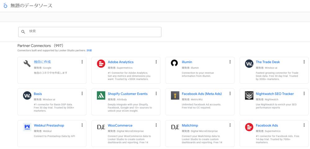Image resolution: width=310 pixels, height=149 pixels.
Task: Open three-dot menu on WooCommerce card
Action: coord(156,125)
